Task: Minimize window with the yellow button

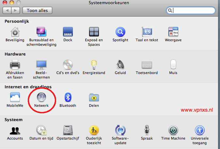Action: [12, 3]
